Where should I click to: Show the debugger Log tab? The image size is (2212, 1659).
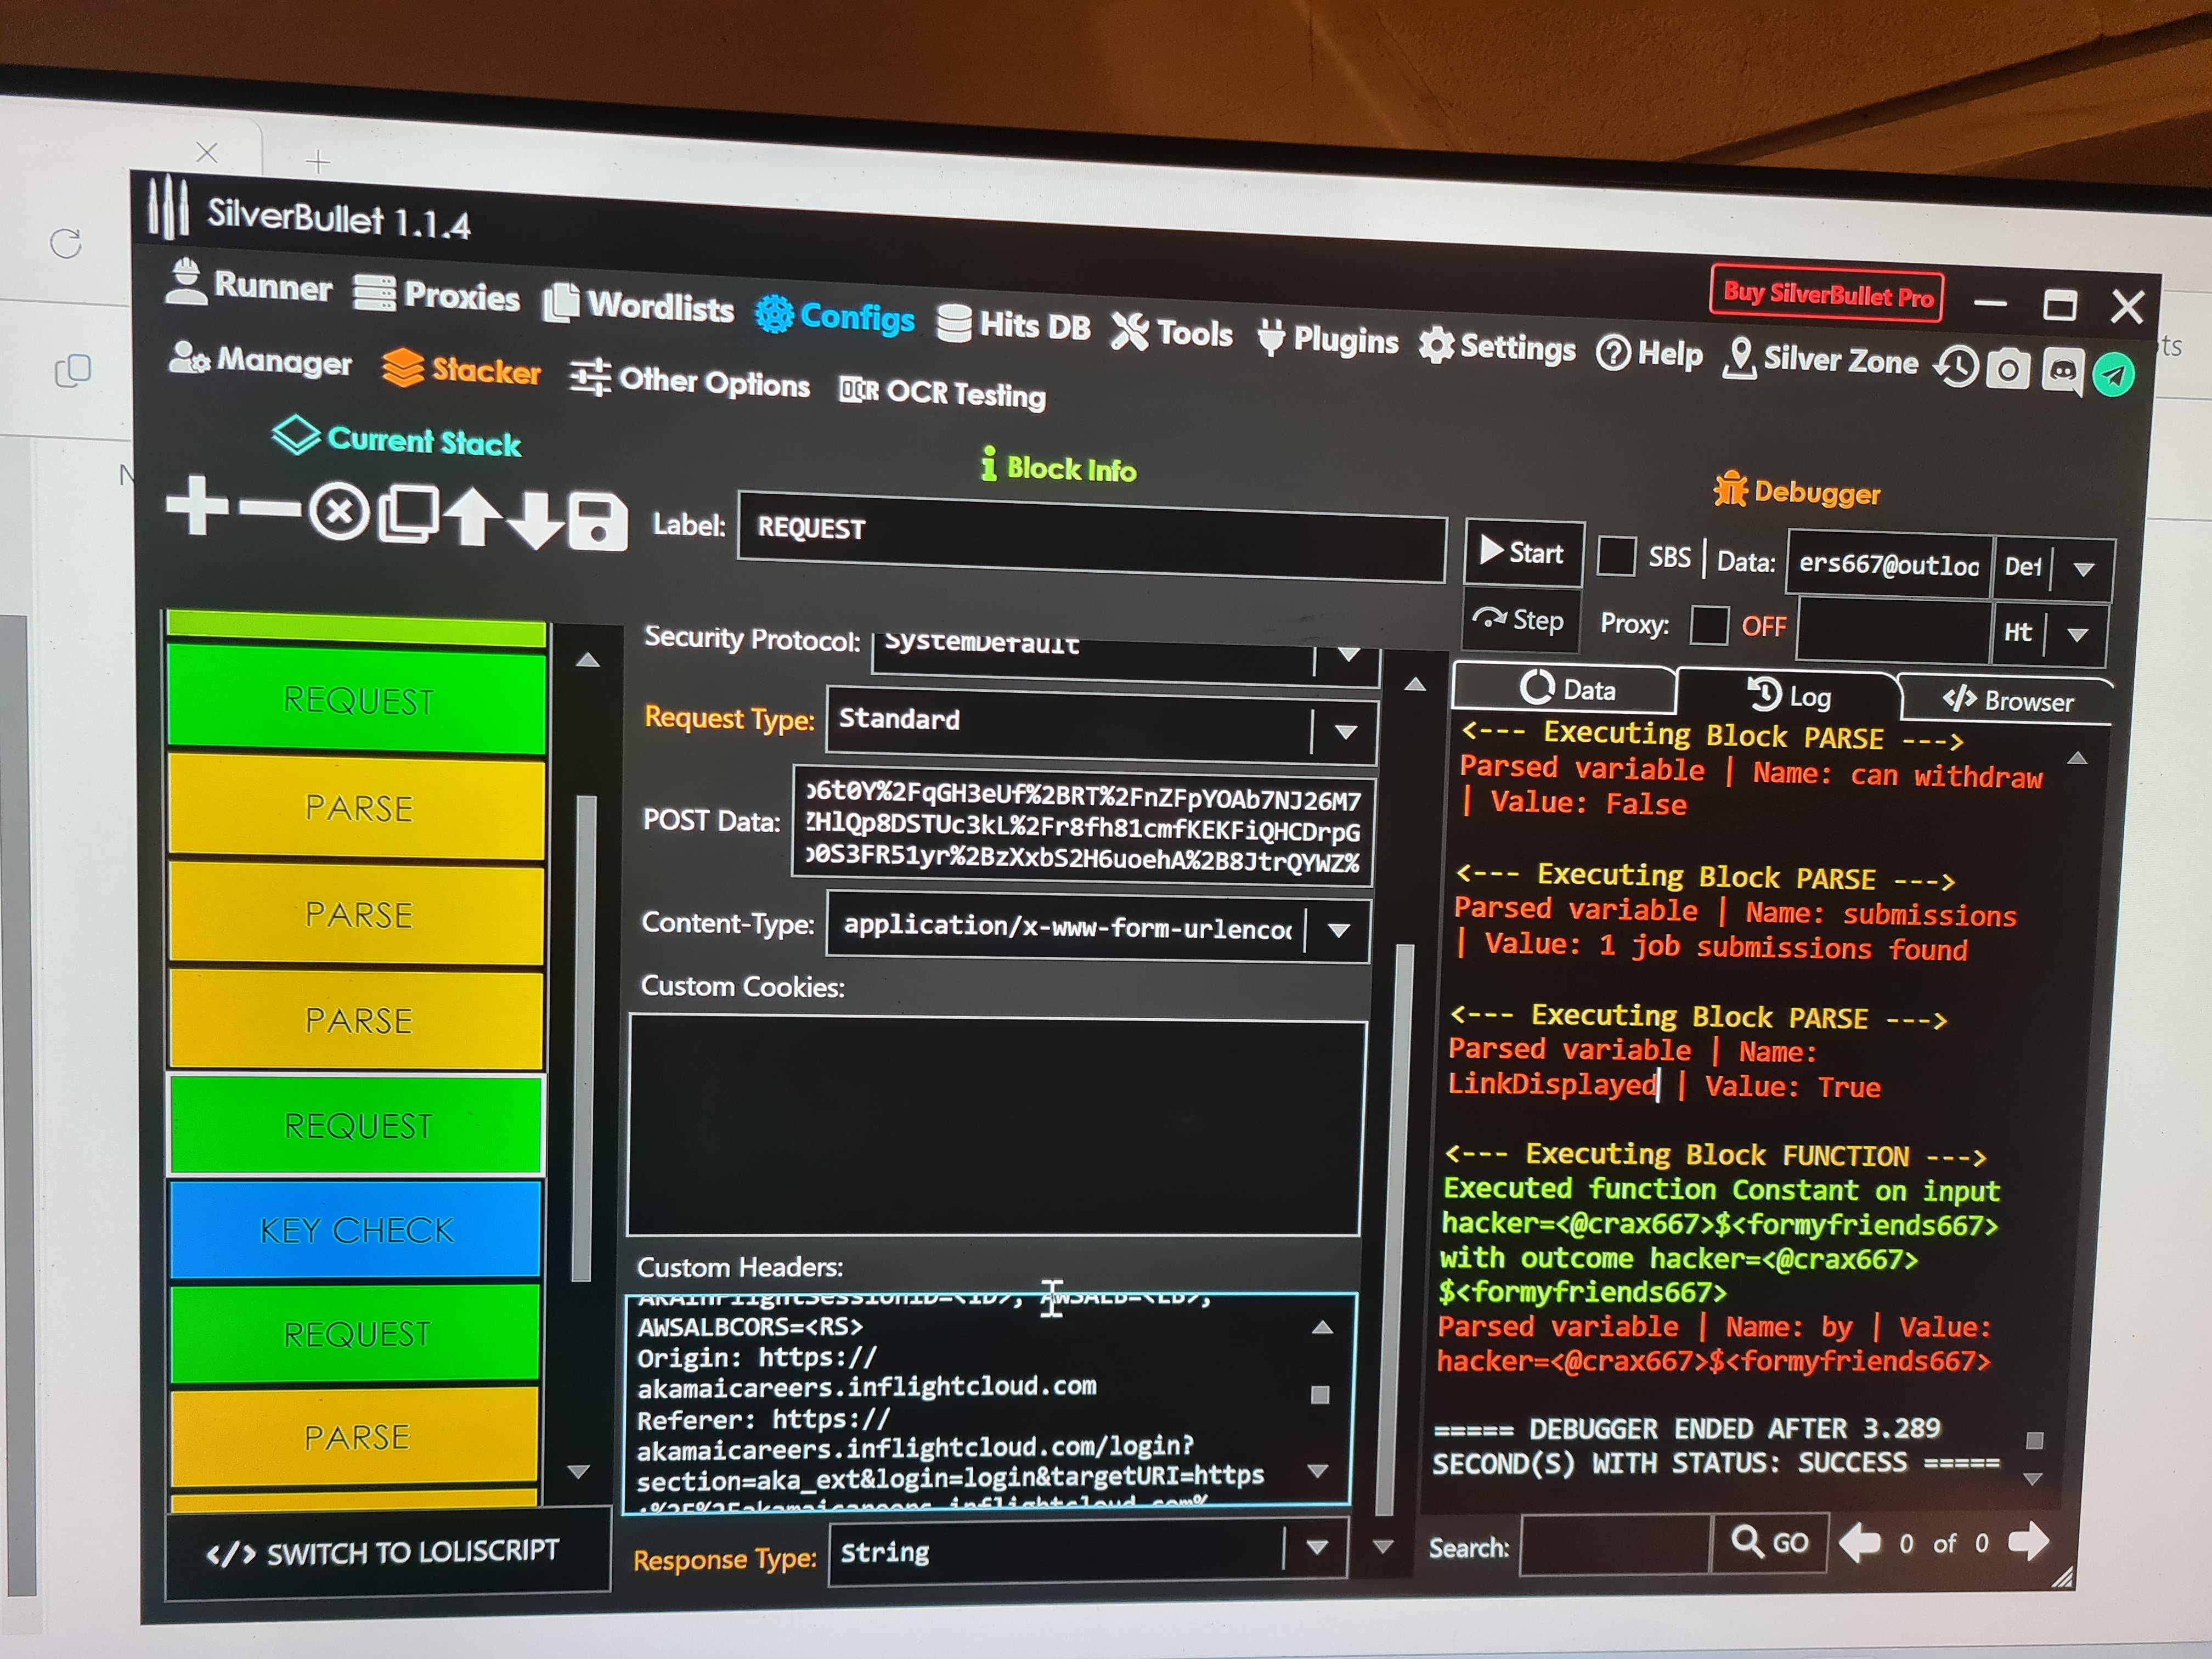pos(1788,696)
